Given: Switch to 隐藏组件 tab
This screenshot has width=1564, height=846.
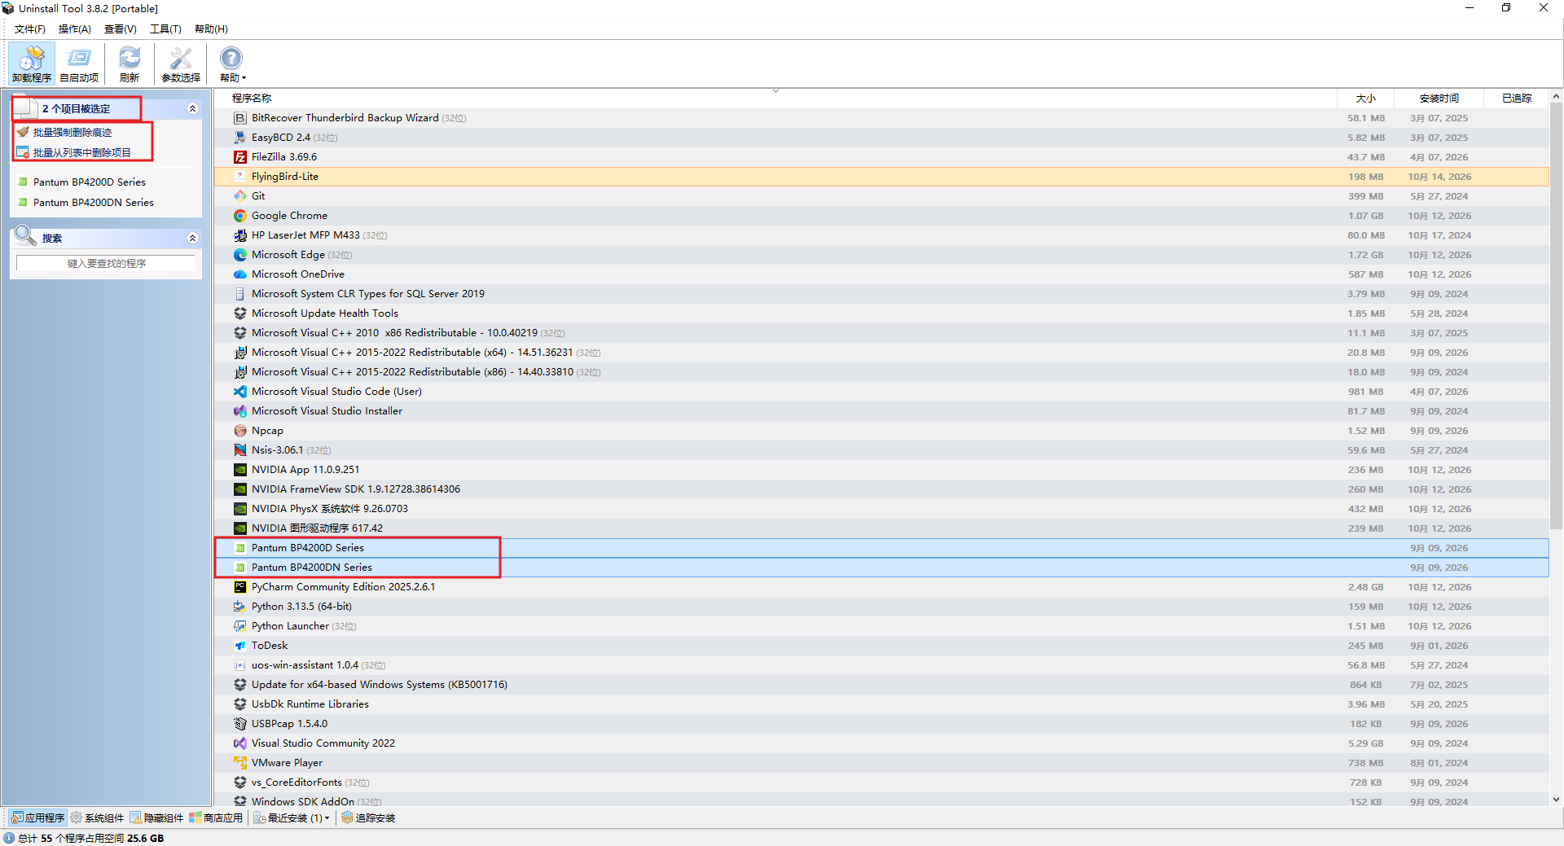Looking at the screenshot, I should click(x=156, y=818).
